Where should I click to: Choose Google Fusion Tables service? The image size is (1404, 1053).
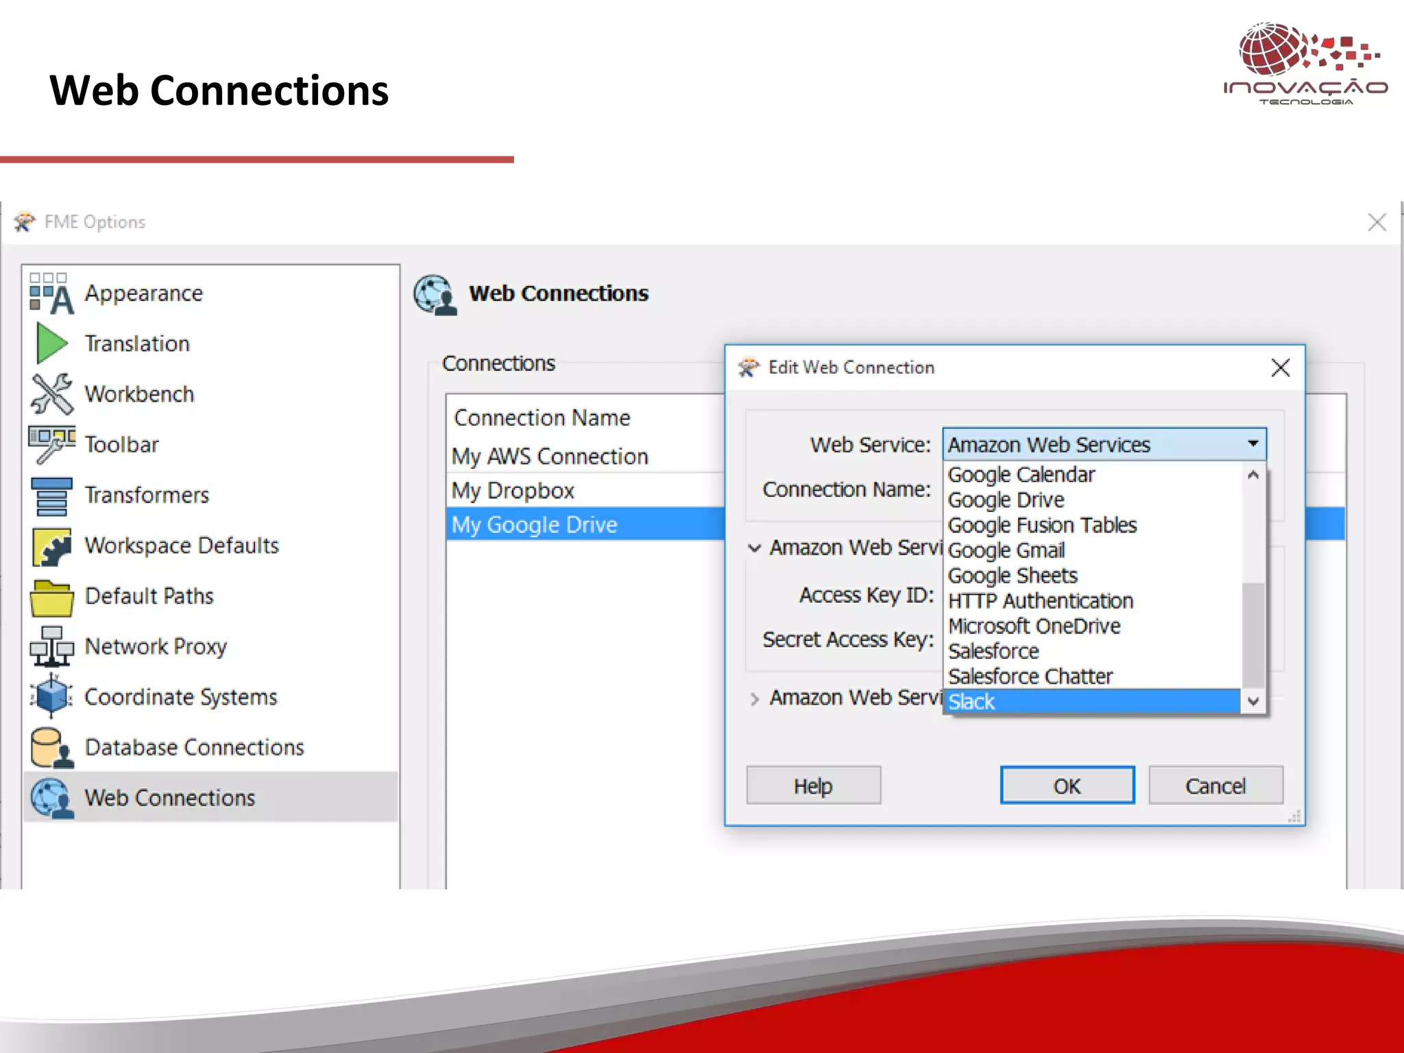click(1093, 525)
